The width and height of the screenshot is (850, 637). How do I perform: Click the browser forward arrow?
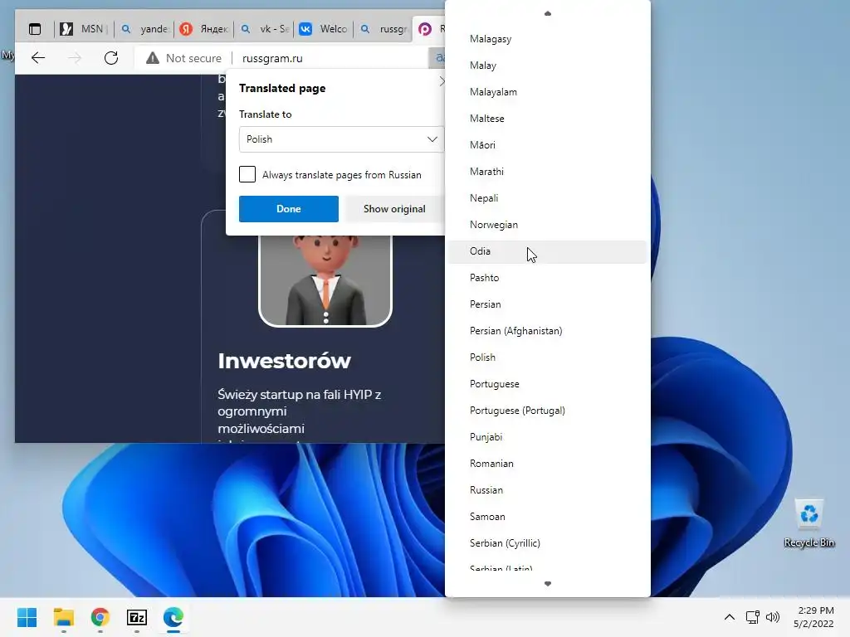coord(75,58)
